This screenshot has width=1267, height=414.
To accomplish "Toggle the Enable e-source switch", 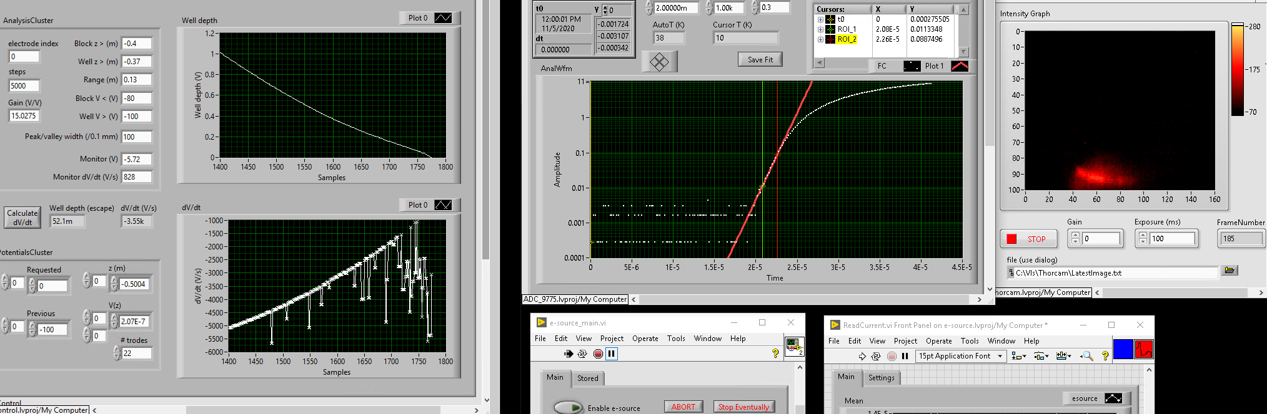I will 568,408.
